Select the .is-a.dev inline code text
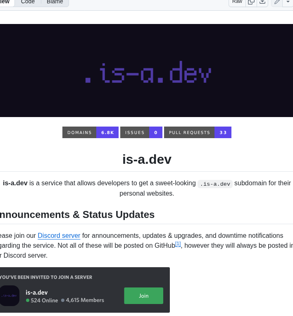The width and height of the screenshot is (293, 316). (215, 184)
